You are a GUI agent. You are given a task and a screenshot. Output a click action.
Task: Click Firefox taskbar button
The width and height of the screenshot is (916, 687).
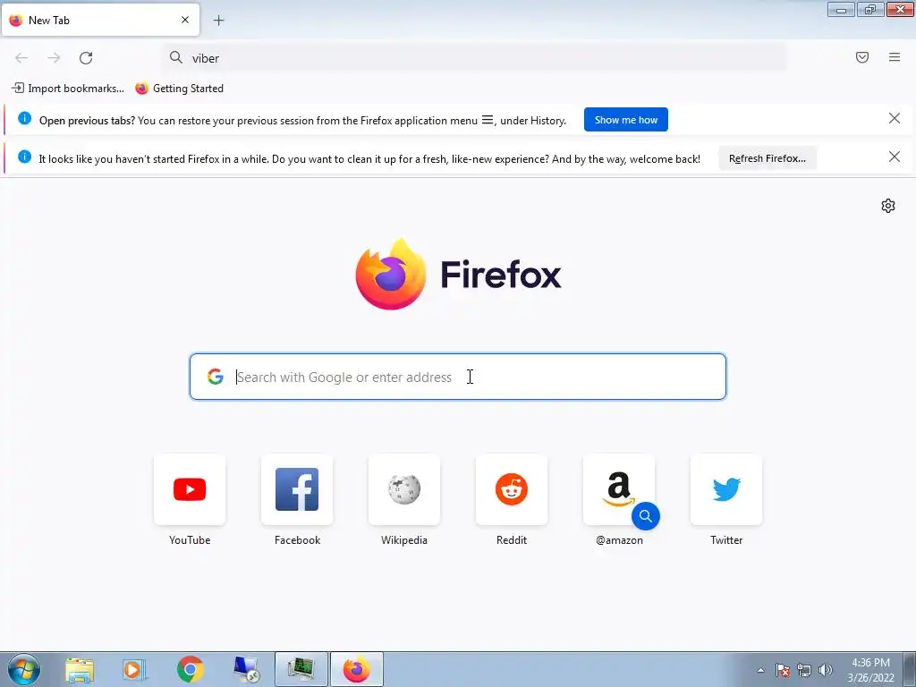357,669
